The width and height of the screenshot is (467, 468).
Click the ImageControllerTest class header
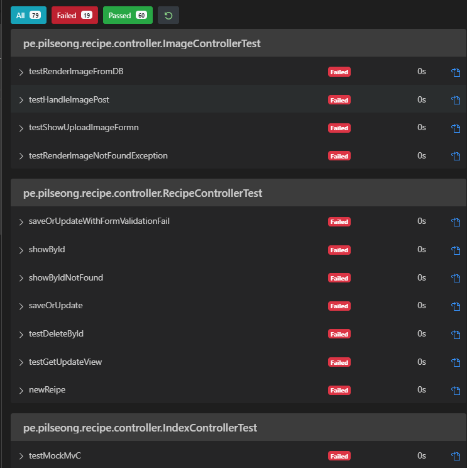238,43
